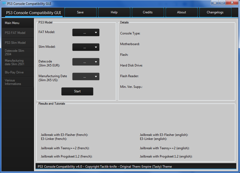Open PS3 FAT Model sidebar item
The height and width of the screenshot is (173, 240).
18,33
